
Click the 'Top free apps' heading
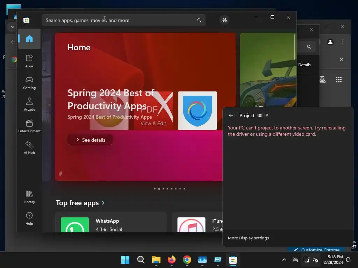click(x=77, y=203)
